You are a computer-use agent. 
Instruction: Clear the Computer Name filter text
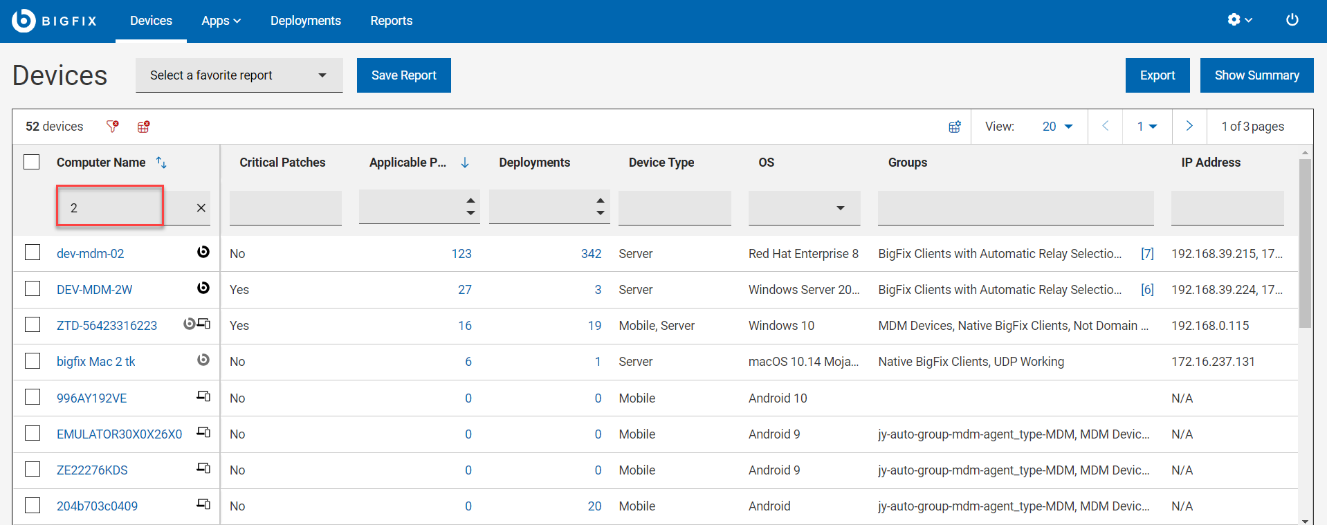click(x=201, y=208)
